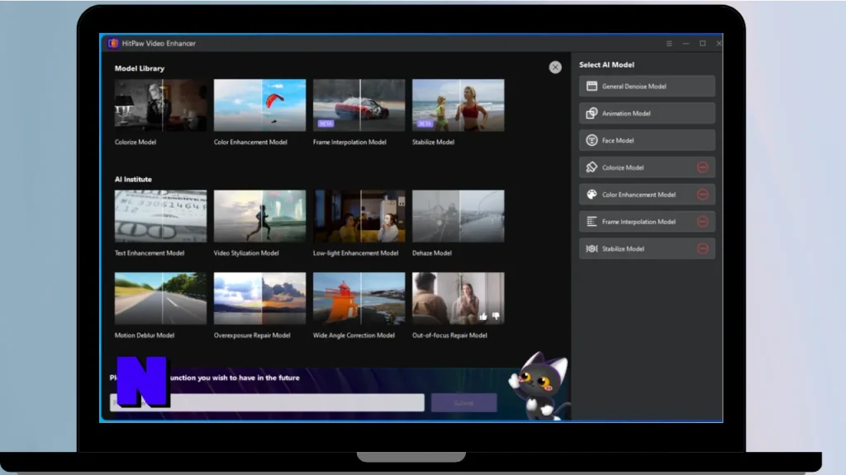The width and height of the screenshot is (846, 475).
Task: Click the feature suggestion input field
Action: click(x=267, y=402)
